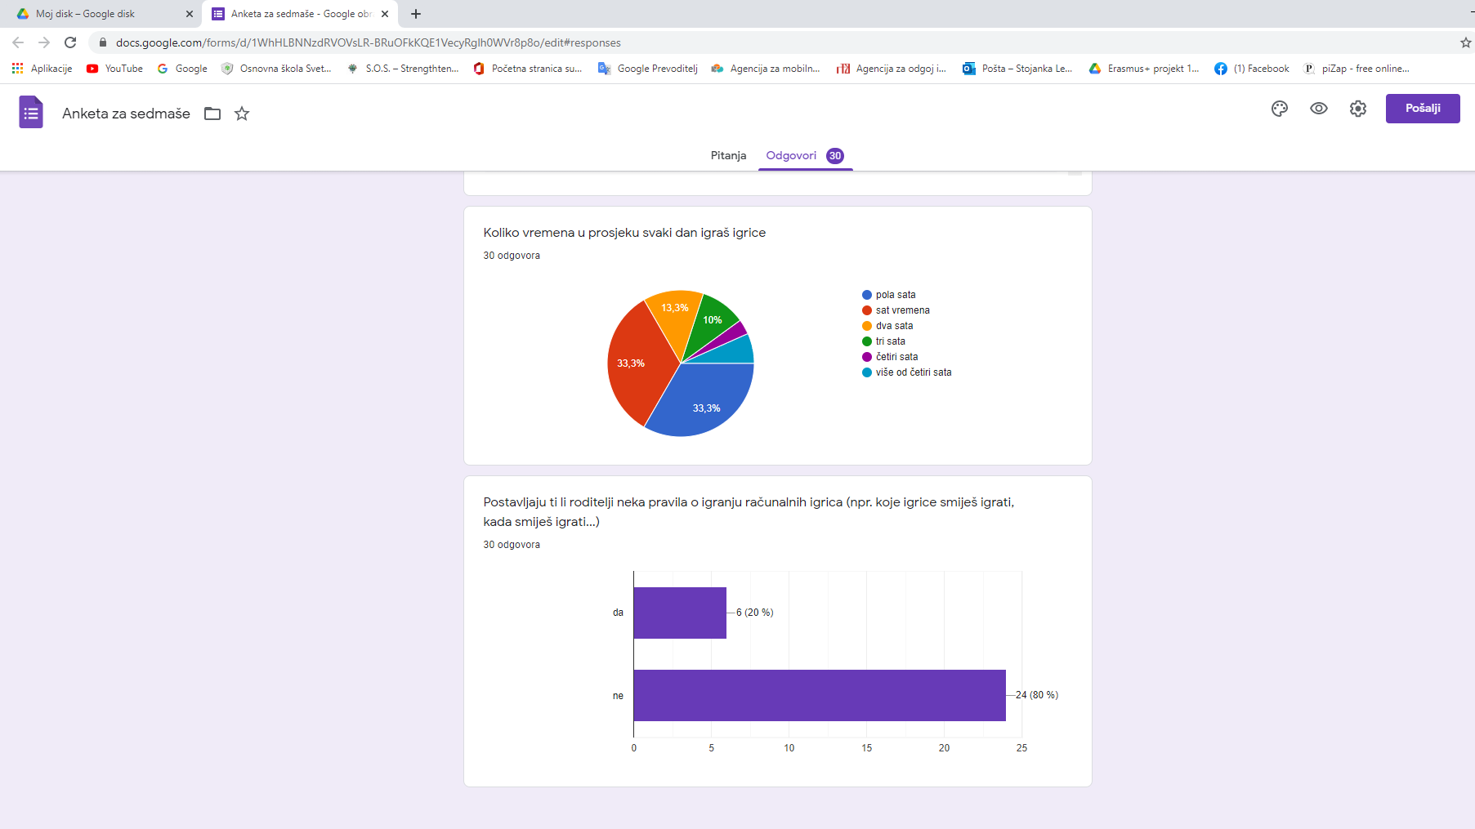Screen dimensions: 1475x829
Task: Click the Pošalji send button
Action: 1422,109
